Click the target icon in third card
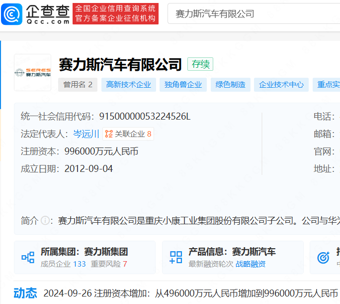 tap(323, 258)
